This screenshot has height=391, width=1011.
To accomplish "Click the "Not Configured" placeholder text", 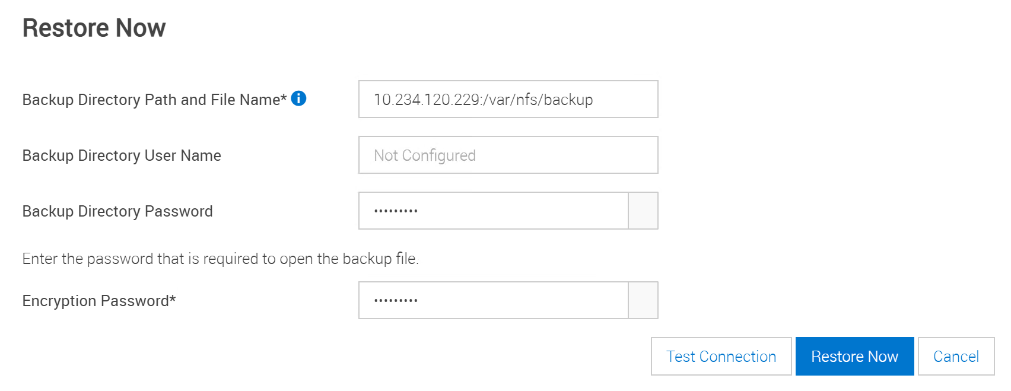I will pos(425,155).
